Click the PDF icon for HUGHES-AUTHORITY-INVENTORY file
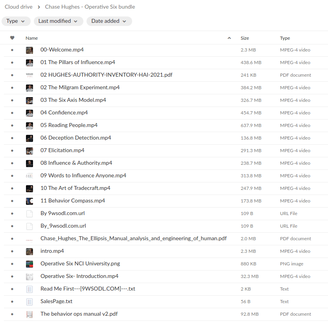Screen dimensions: 328x322 pyautogui.click(x=29, y=75)
